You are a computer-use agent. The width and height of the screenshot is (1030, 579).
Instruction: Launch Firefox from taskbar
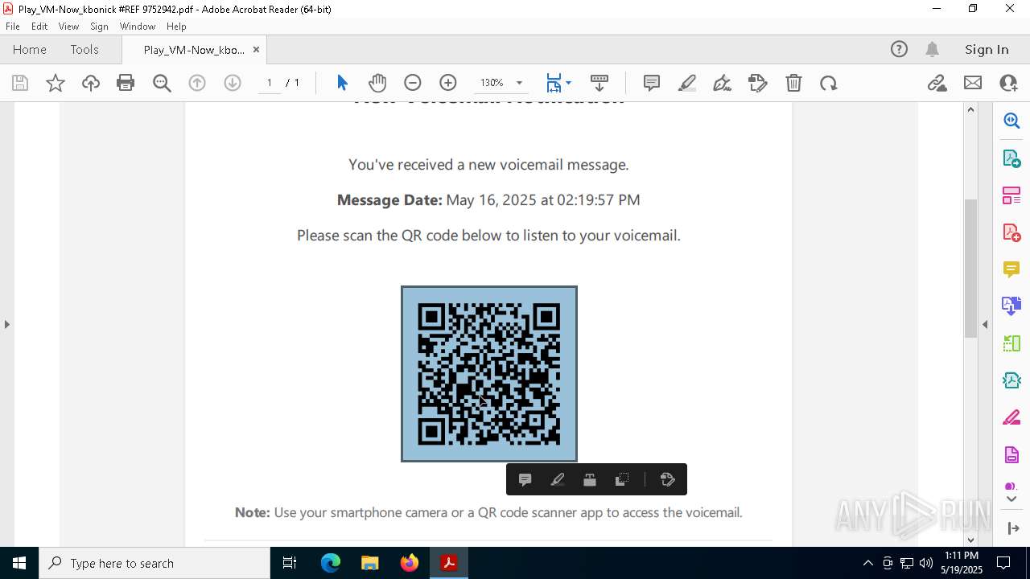point(410,563)
